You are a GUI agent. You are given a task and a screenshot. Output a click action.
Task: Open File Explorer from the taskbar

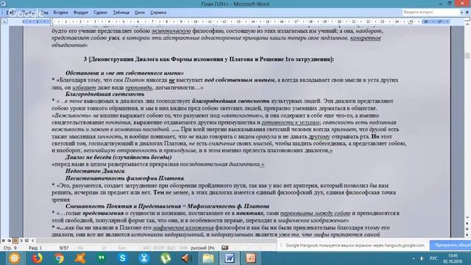(208, 258)
